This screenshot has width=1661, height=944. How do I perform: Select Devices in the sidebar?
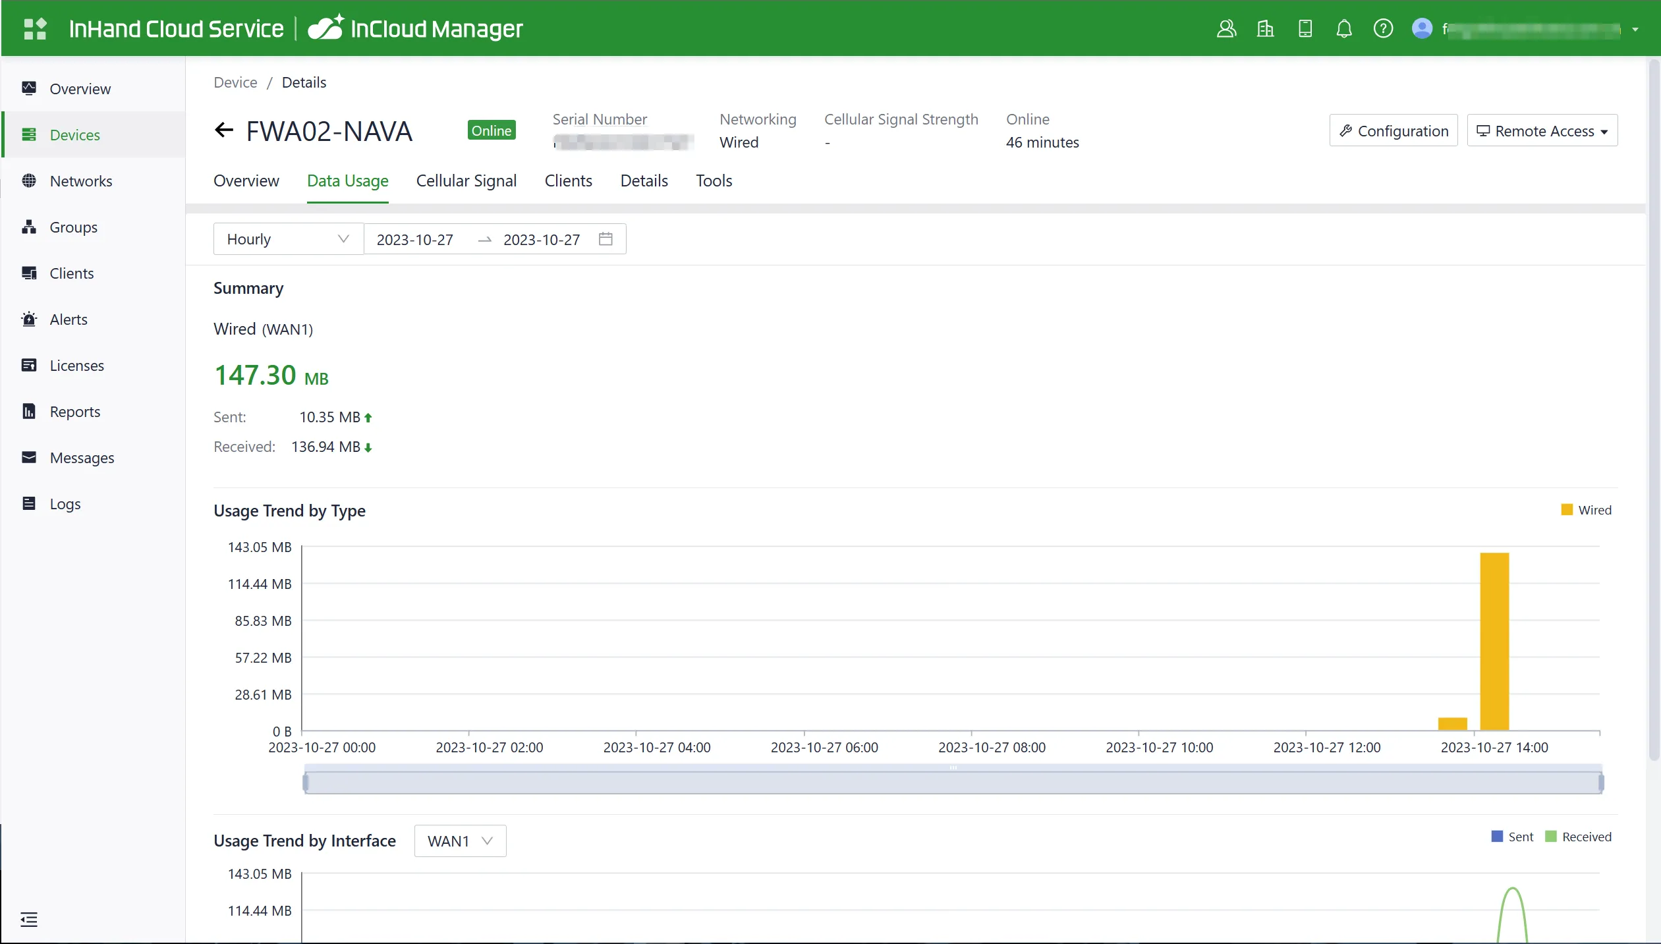coord(93,134)
